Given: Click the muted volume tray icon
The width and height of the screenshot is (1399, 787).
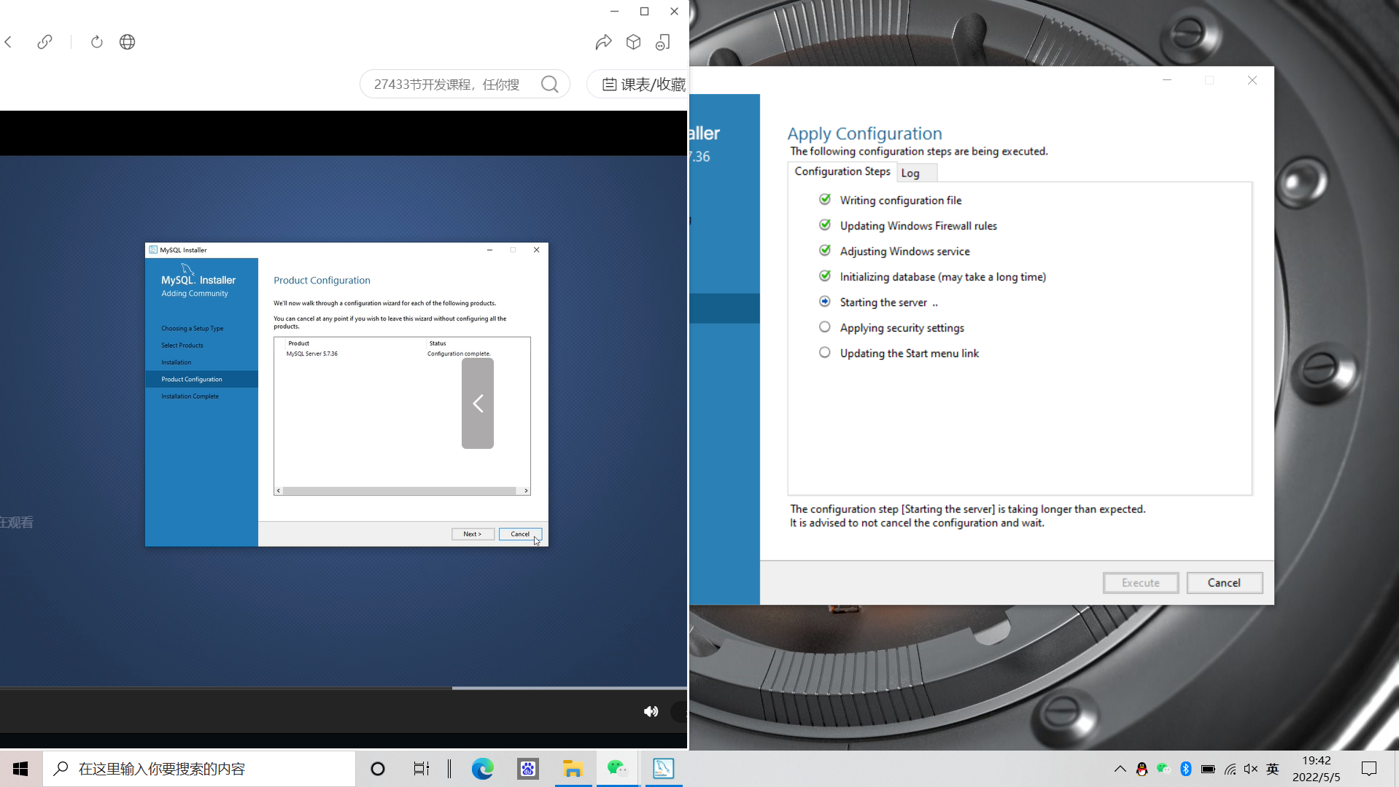Looking at the screenshot, I should coord(1251,769).
